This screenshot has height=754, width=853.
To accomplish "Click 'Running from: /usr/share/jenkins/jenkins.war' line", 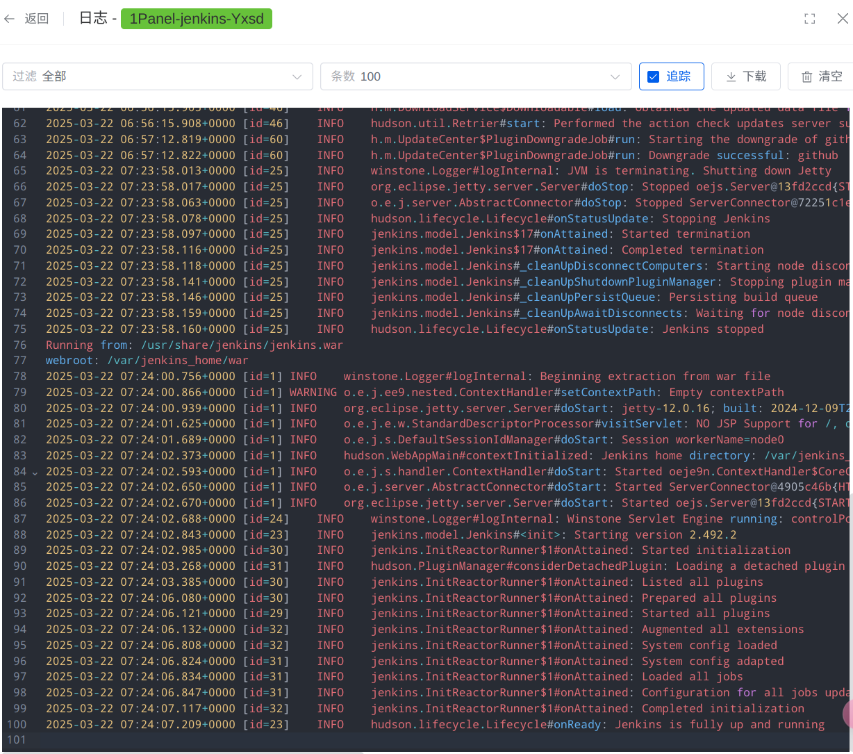I will pos(194,345).
